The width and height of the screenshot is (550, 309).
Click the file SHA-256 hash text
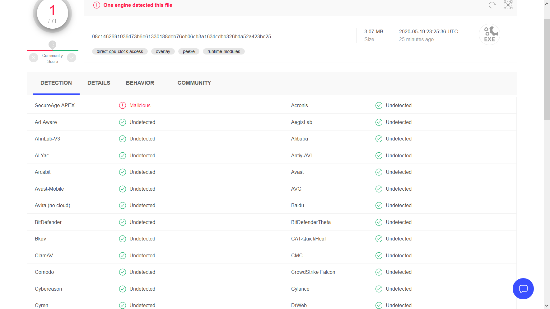coord(181,37)
